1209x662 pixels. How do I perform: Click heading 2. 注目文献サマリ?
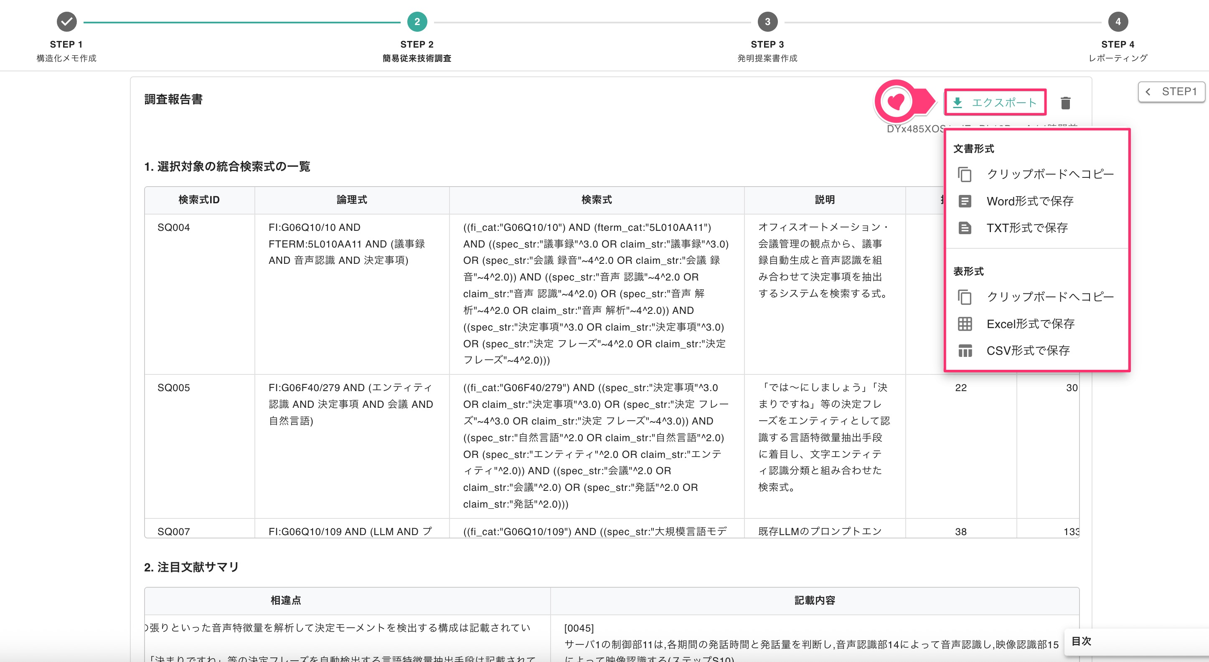[191, 567]
